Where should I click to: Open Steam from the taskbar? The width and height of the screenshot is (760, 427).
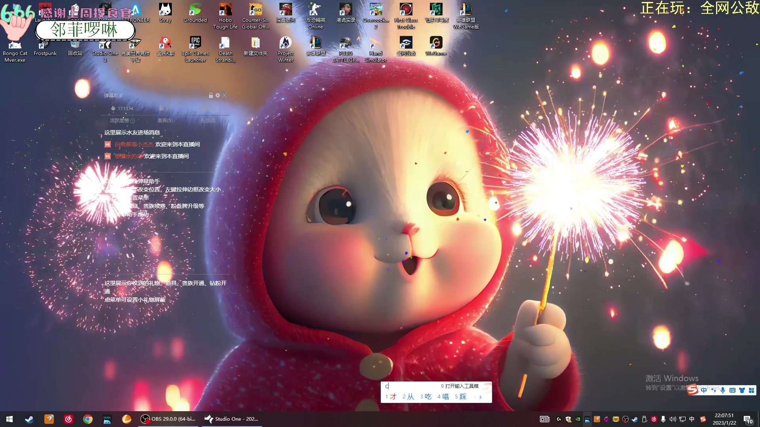(x=29, y=419)
